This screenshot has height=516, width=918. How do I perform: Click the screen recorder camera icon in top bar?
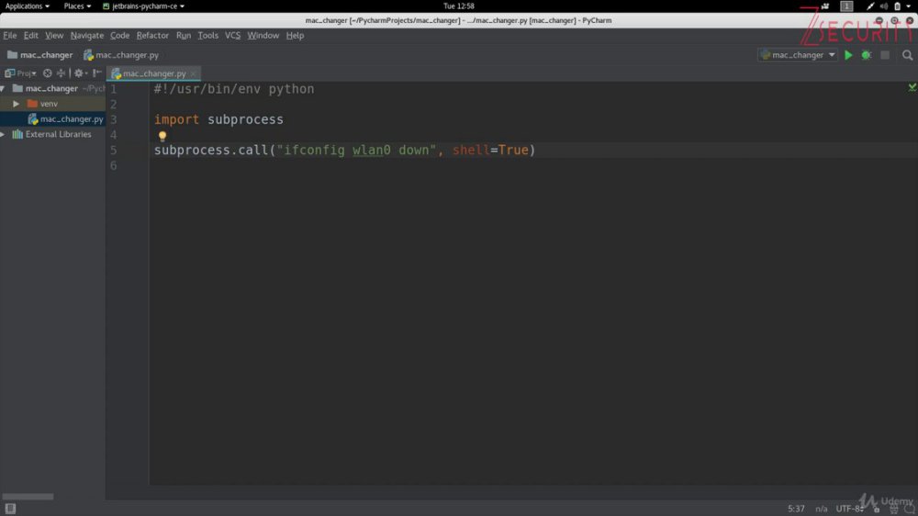click(x=825, y=6)
